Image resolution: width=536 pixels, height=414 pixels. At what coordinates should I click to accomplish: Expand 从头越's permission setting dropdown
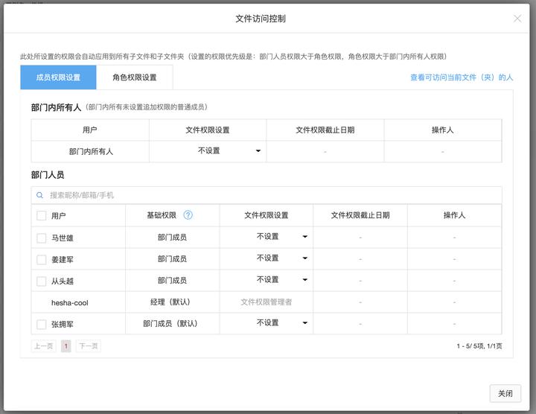[x=282, y=281]
